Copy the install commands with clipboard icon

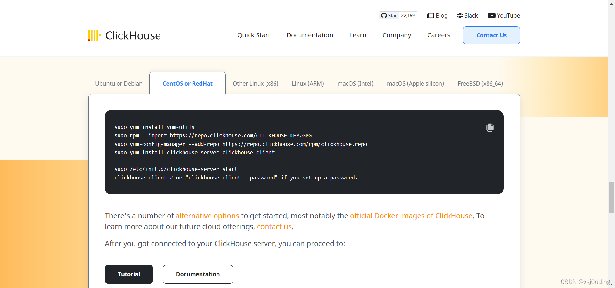(490, 127)
